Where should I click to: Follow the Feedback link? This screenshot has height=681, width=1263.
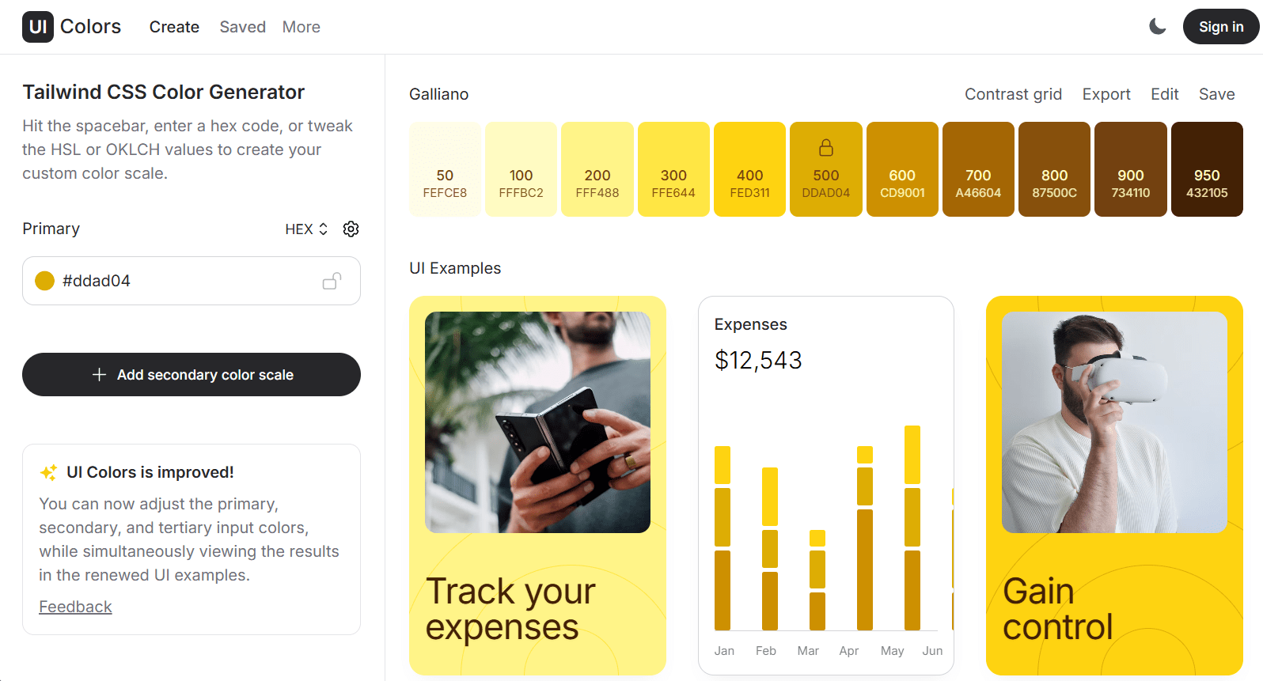tap(75, 607)
